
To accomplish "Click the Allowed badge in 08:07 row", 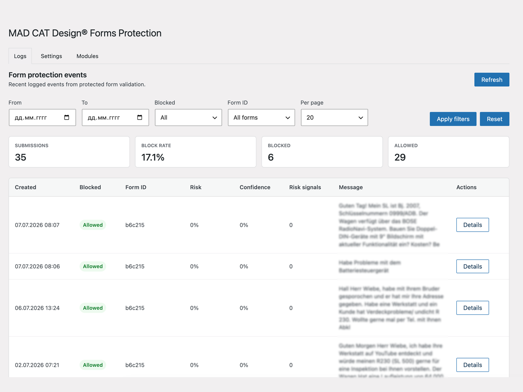I will point(93,225).
